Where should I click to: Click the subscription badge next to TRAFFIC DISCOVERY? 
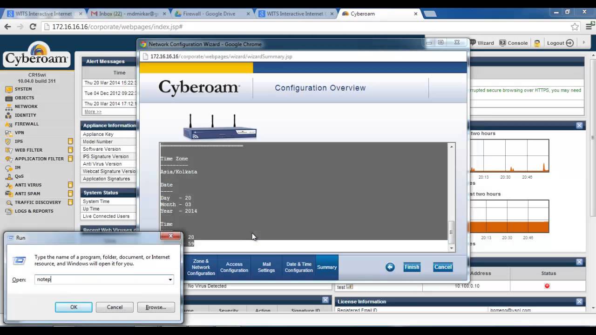click(x=70, y=202)
